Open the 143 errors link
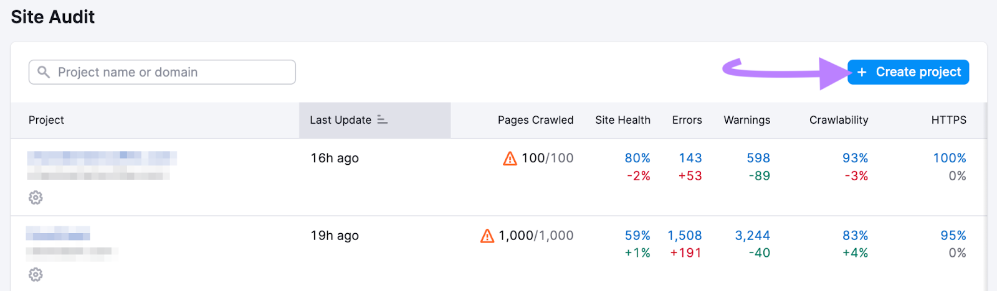Image resolution: width=997 pixels, height=291 pixels. coord(690,158)
